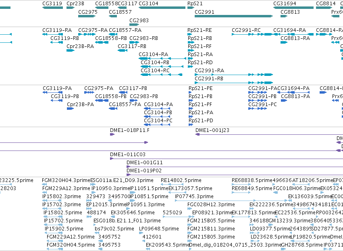Open protein RpS21-PE
Image resolution: width=343 pixels, height=251 pixels.
(x=200, y=88)
